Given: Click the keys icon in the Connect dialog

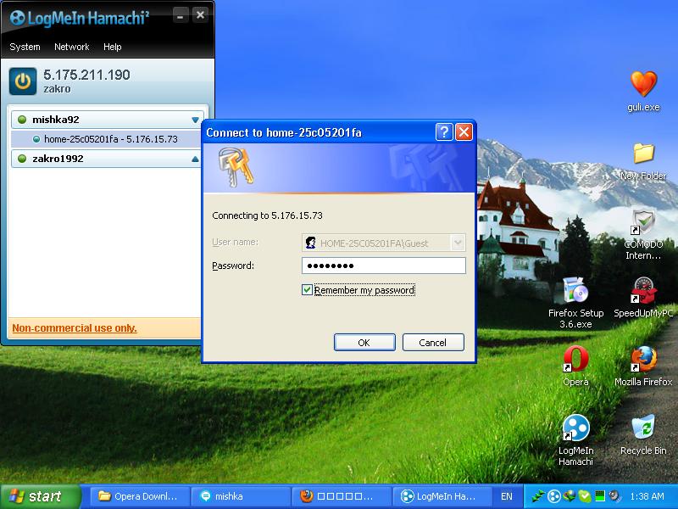Looking at the screenshot, I should click(x=236, y=167).
